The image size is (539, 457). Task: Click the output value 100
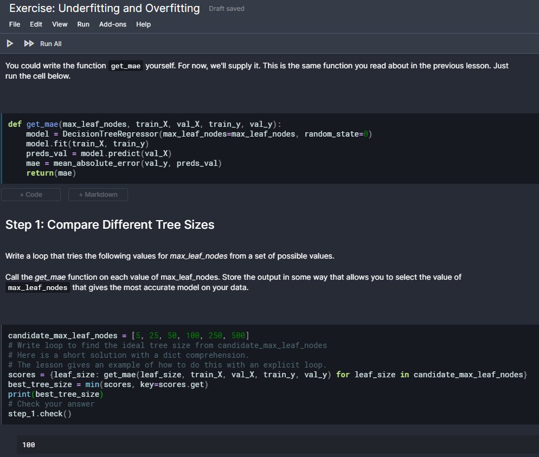[29, 445]
